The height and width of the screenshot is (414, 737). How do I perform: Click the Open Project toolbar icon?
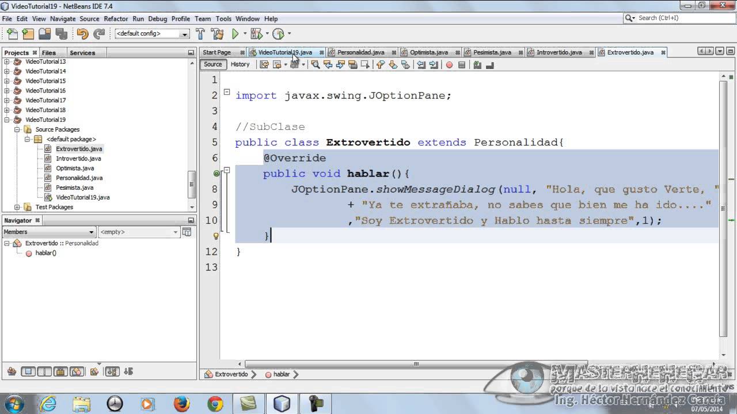click(44, 34)
